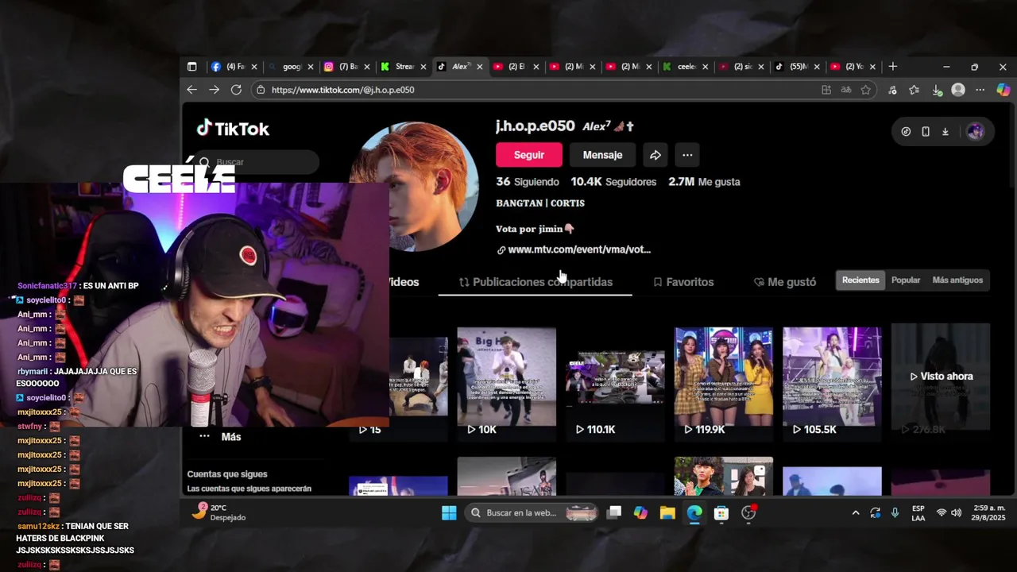Play the Visto ahora video

pos(941,377)
